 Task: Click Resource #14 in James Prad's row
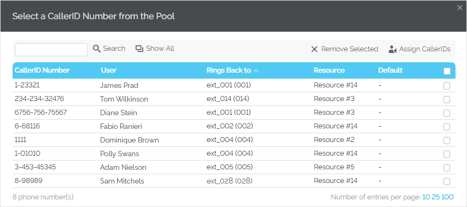(336, 85)
